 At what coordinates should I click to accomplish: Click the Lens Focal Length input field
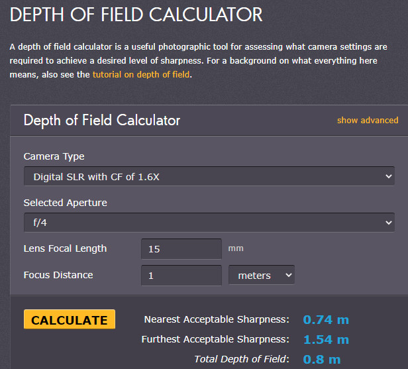pyautogui.click(x=181, y=249)
